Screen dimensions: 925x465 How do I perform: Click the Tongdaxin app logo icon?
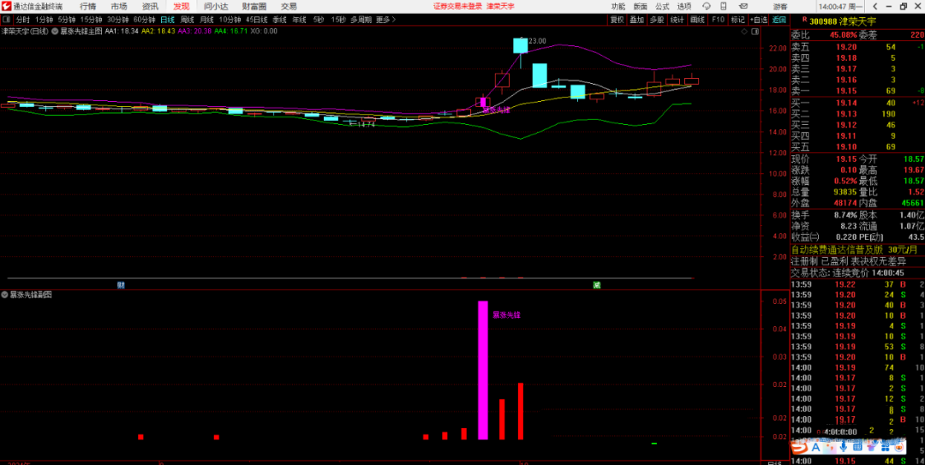click(6, 6)
